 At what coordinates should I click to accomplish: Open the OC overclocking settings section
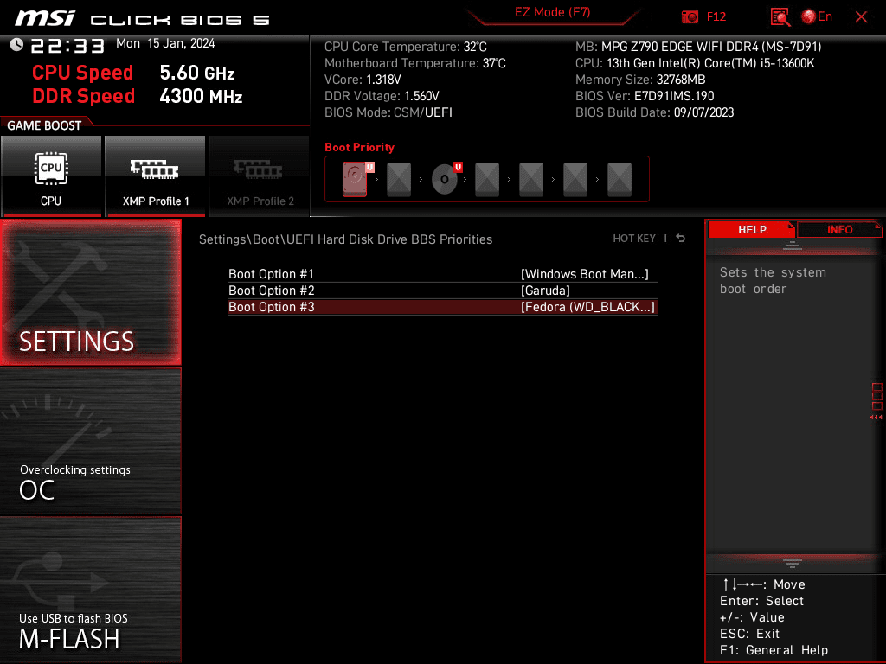click(x=90, y=442)
